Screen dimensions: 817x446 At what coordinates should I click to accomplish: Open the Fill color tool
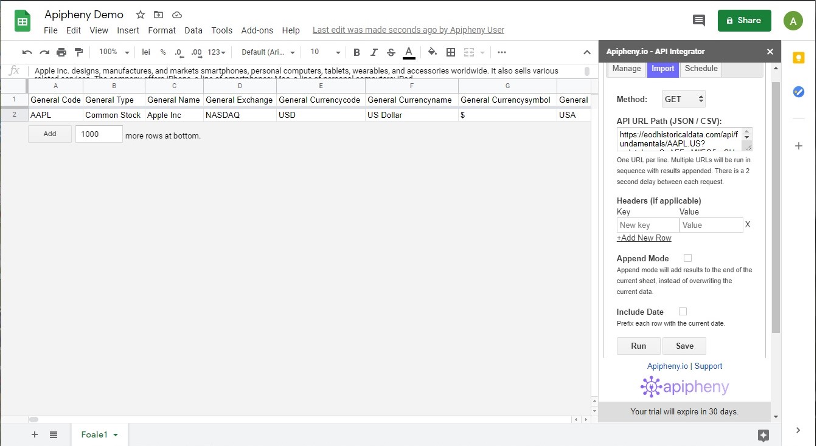pos(433,52)
